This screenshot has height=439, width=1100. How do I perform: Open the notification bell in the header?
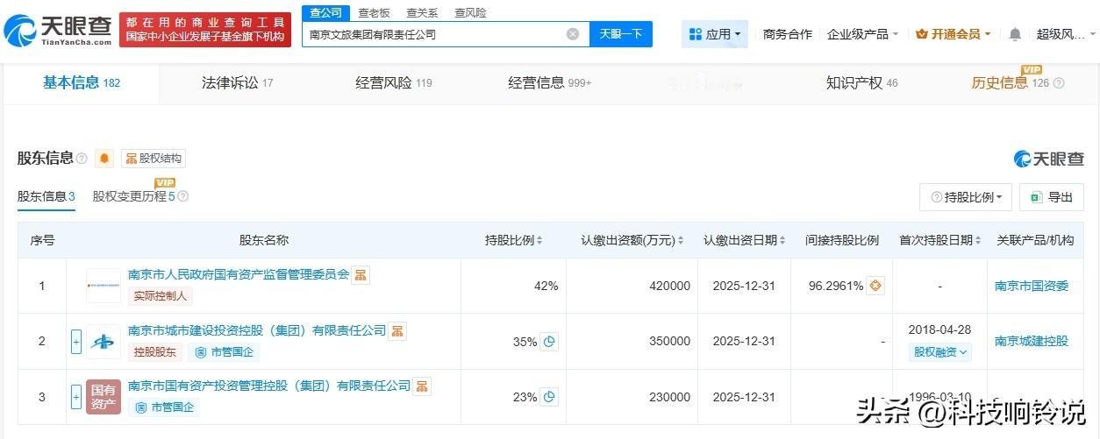[1015, 34]
